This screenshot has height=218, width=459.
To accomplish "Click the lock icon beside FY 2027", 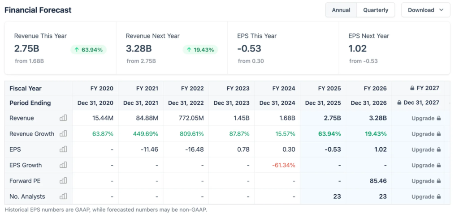I will point(412,88).
